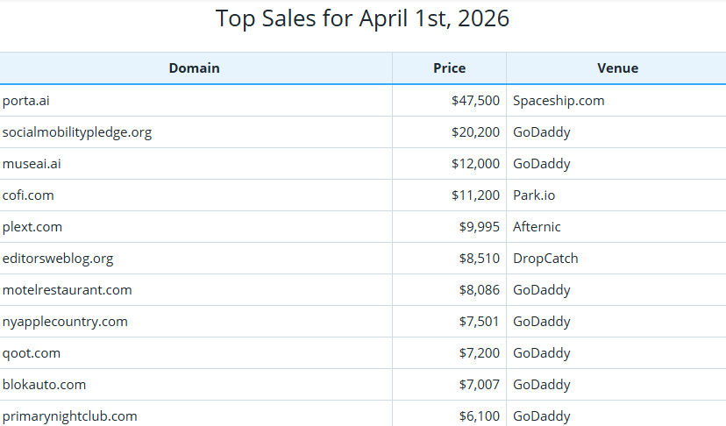Click the $8,510 price cell

point(449,258)
